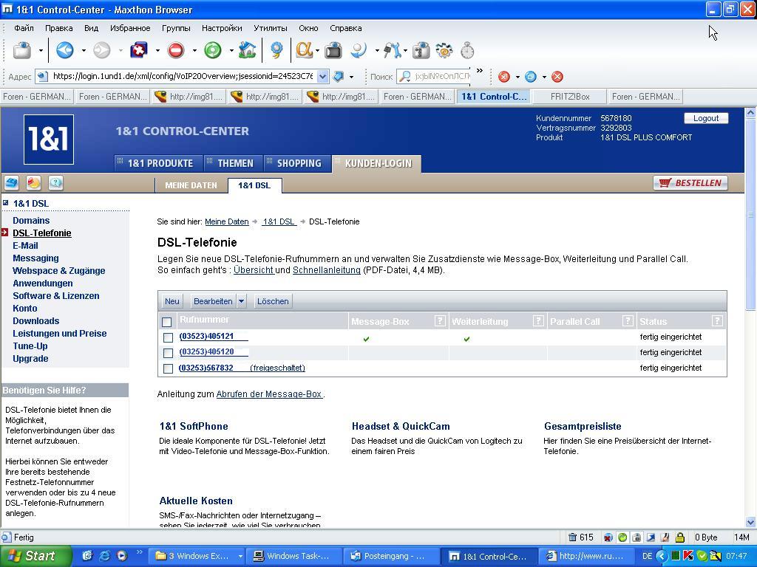This screenshot has height=567, width=757.
Task: Click the red Kaspersky tray icon
Action: click(688, 556)
